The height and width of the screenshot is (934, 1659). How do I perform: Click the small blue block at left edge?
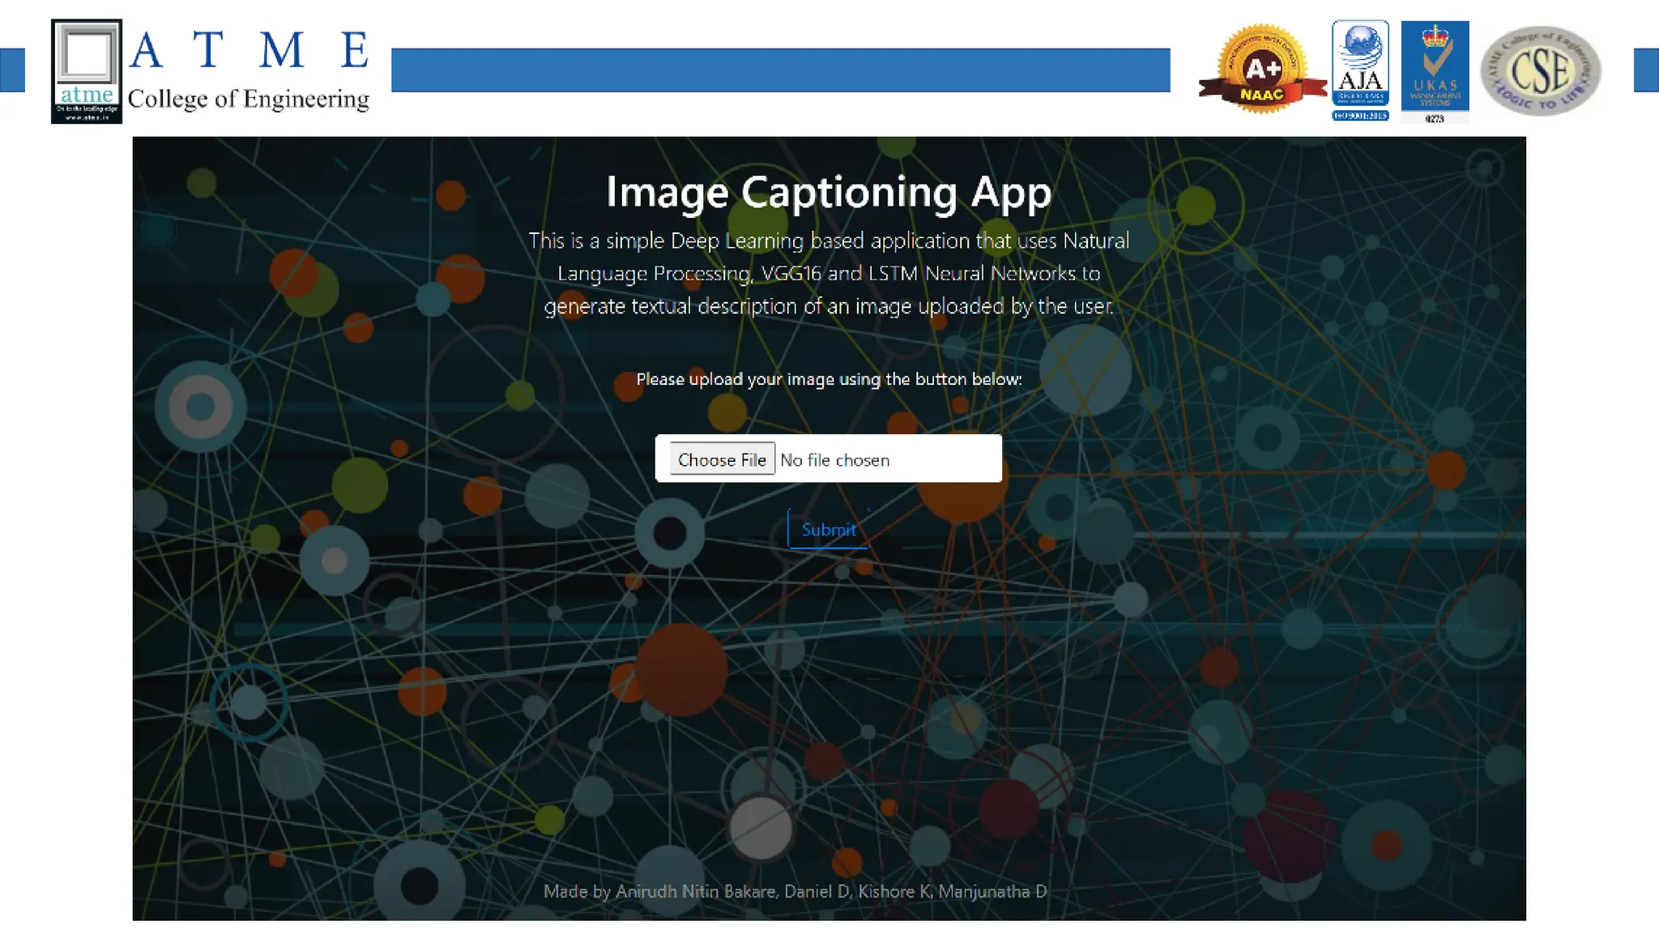11,70
